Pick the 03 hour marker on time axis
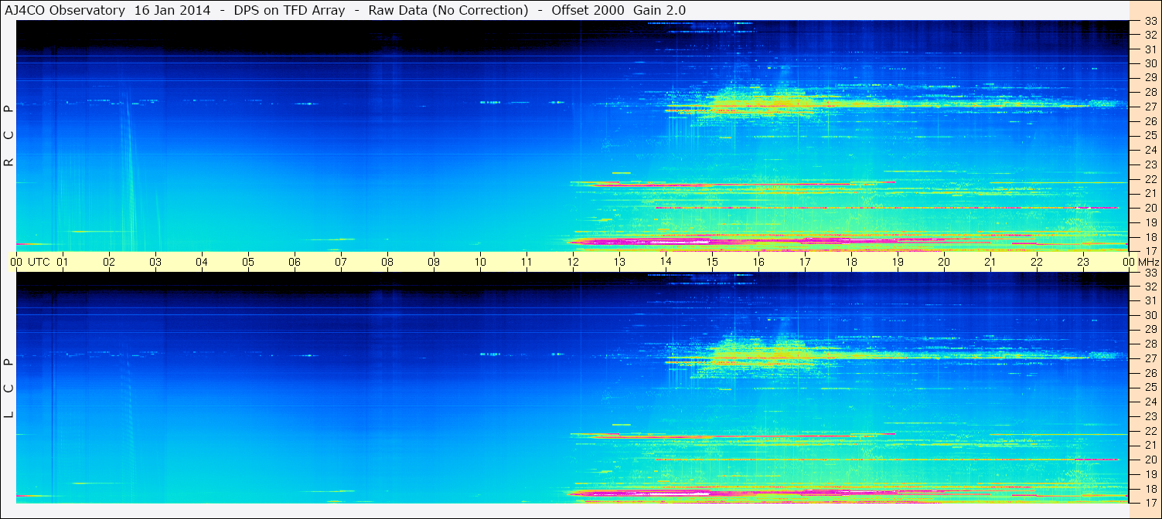 155,263
